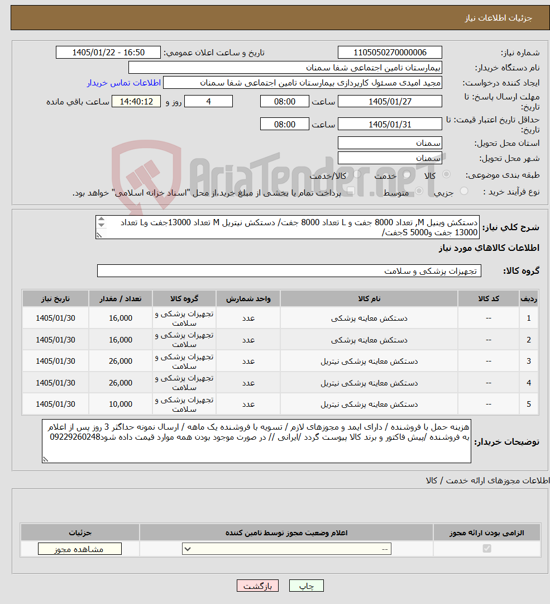Click the چاپ print button
This screenshot has width=550, height=604.
307,586
